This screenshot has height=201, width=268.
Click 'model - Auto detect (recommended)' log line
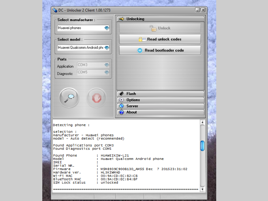click(x=89, y=138)
